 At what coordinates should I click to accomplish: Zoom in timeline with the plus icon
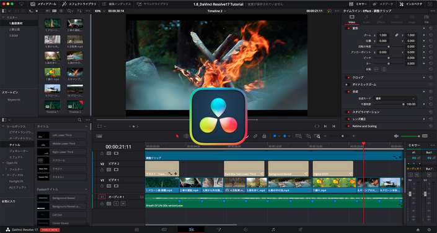tap(354, 136)
